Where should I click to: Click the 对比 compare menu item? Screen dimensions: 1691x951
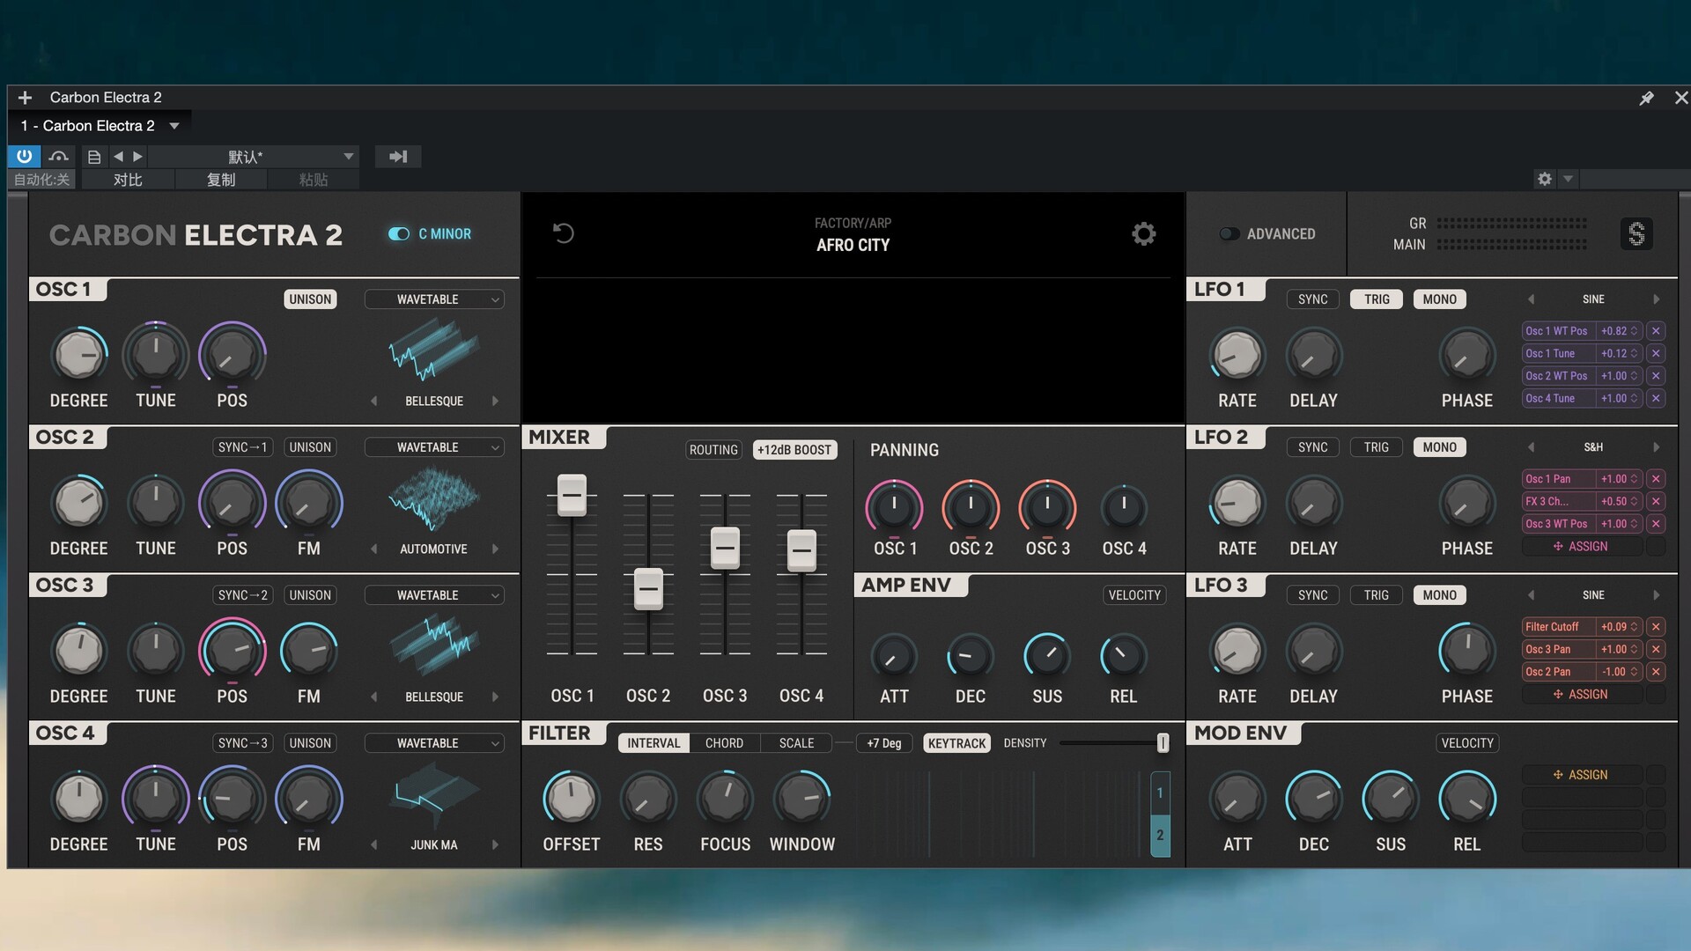pos(128,180)
